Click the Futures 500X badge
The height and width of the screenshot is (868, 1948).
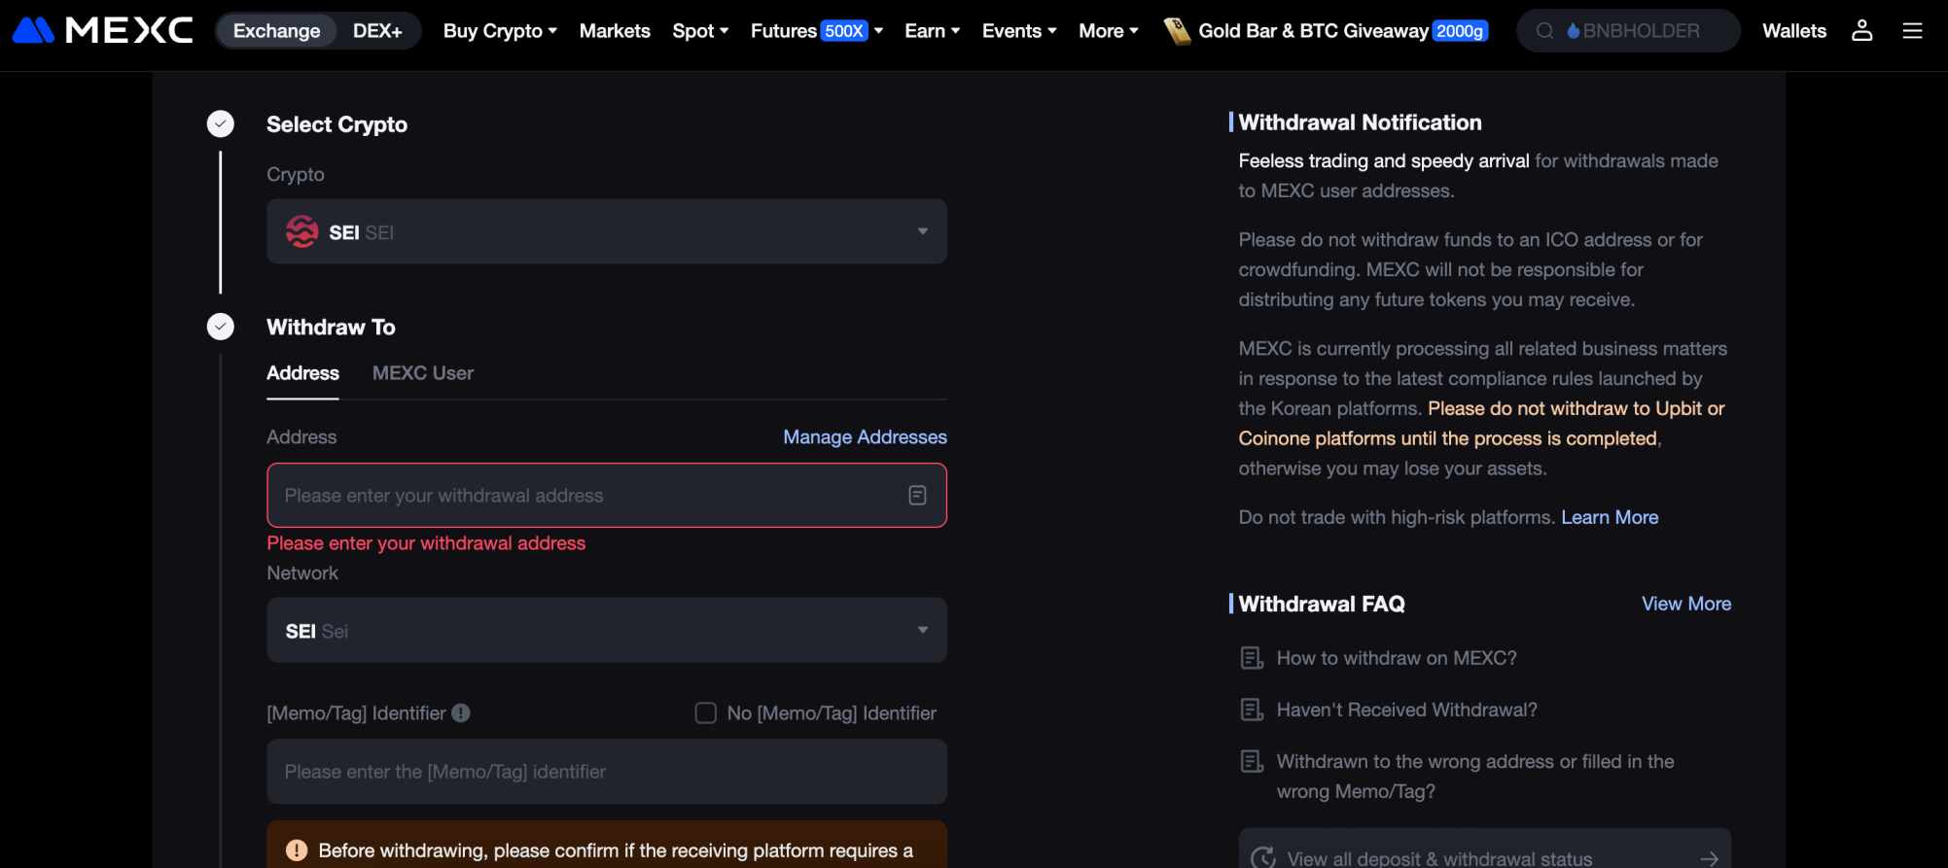coord(843,31)
